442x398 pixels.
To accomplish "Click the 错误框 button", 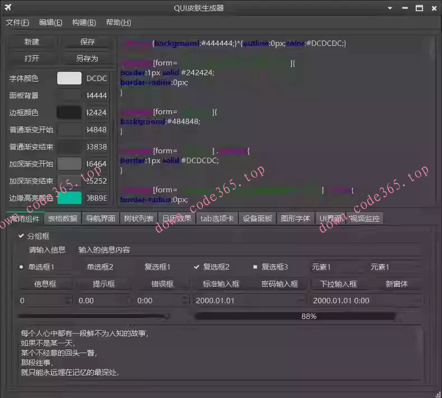I will [162, 284].
